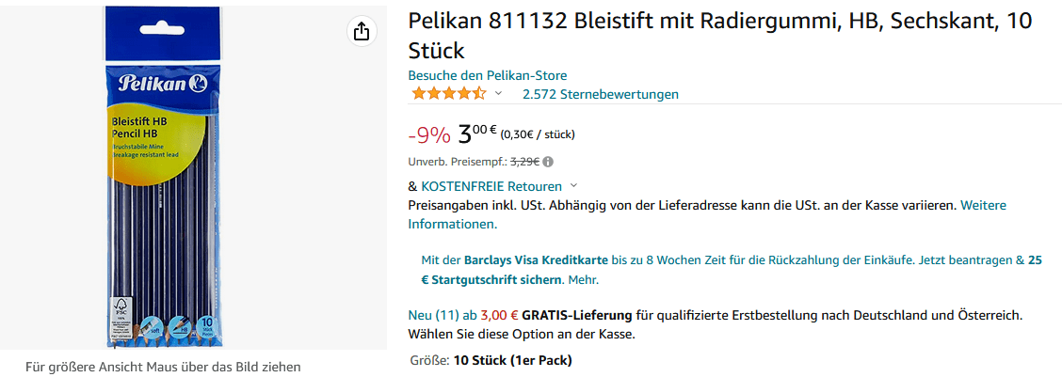Click the share icon on product image
Viewport: 1062px width, 377px height.
click(x=362, y=31)
